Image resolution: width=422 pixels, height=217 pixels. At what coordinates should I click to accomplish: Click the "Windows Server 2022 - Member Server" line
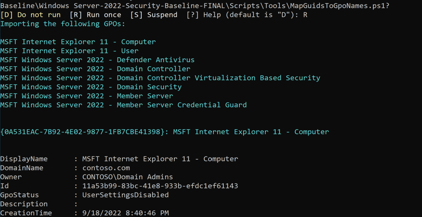tap(87, 96)
